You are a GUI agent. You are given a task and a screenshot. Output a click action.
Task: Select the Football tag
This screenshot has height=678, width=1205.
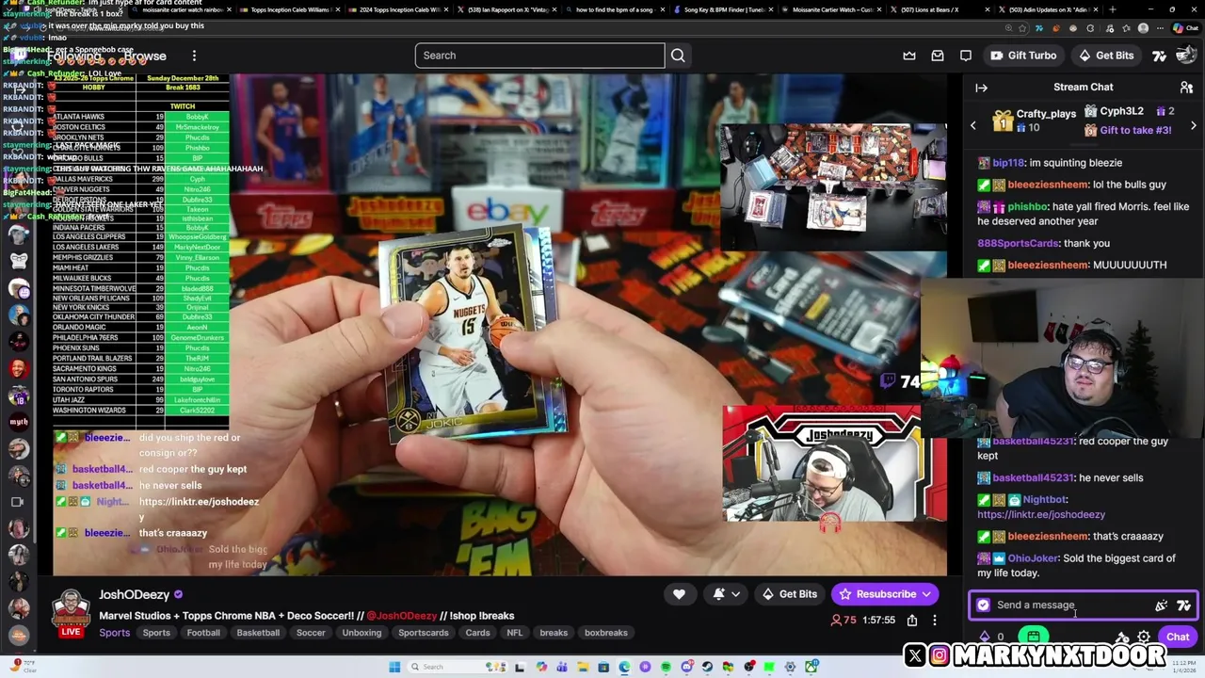click(202, 633)
